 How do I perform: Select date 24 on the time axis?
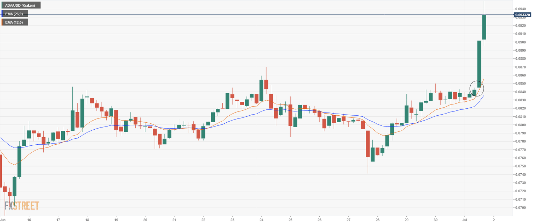[262, 220]
